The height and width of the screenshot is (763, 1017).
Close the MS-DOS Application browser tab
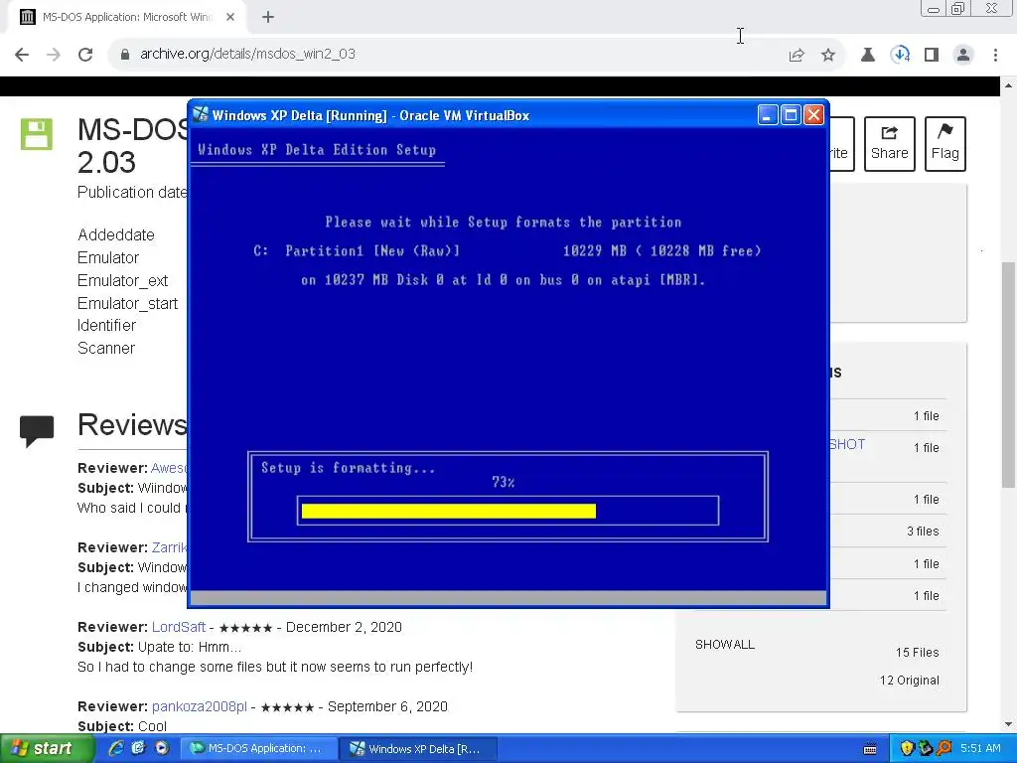(230, 18)
